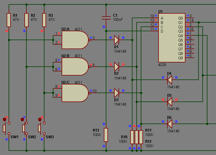The width and height of the screenshot is (216, 155).
Task: Click the 1N4148 text under D1
Action: 120,52
